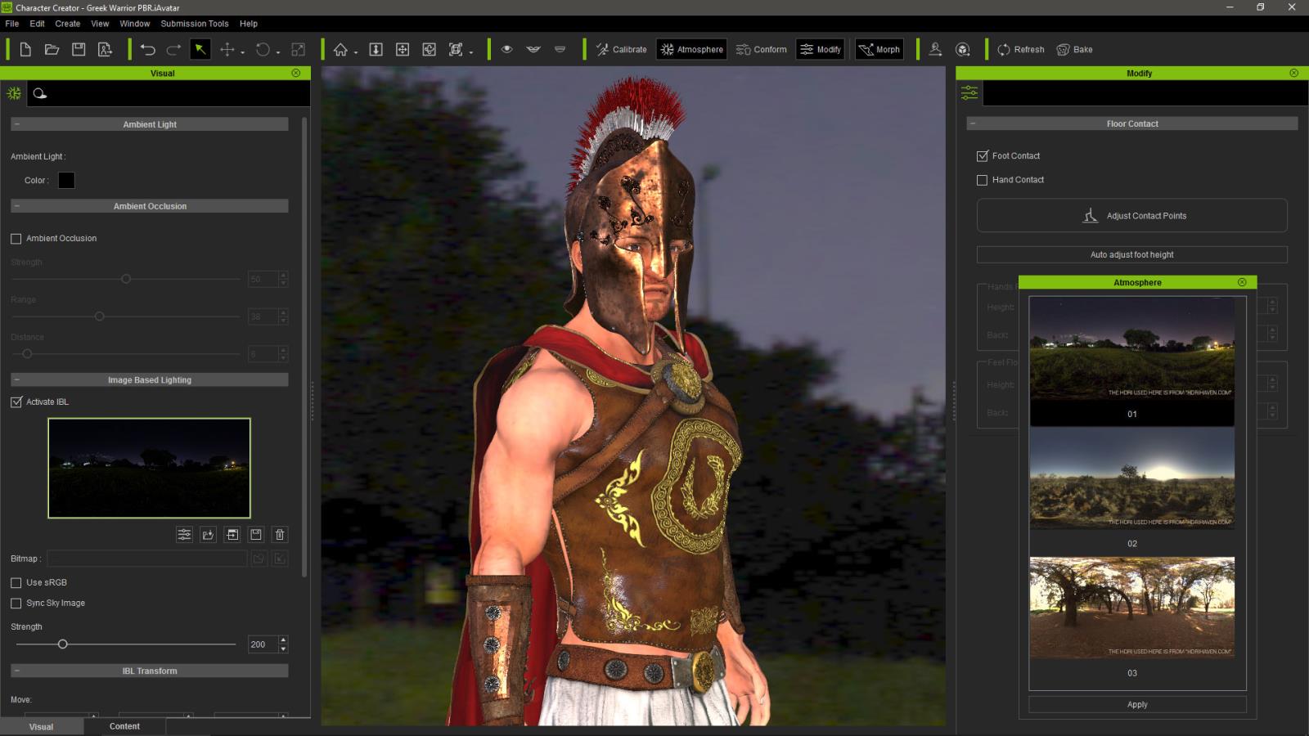The width and height of the screenshot is (1309, 736).
Task: Apply the selected atmosphere
Action: coord(1137,704)
